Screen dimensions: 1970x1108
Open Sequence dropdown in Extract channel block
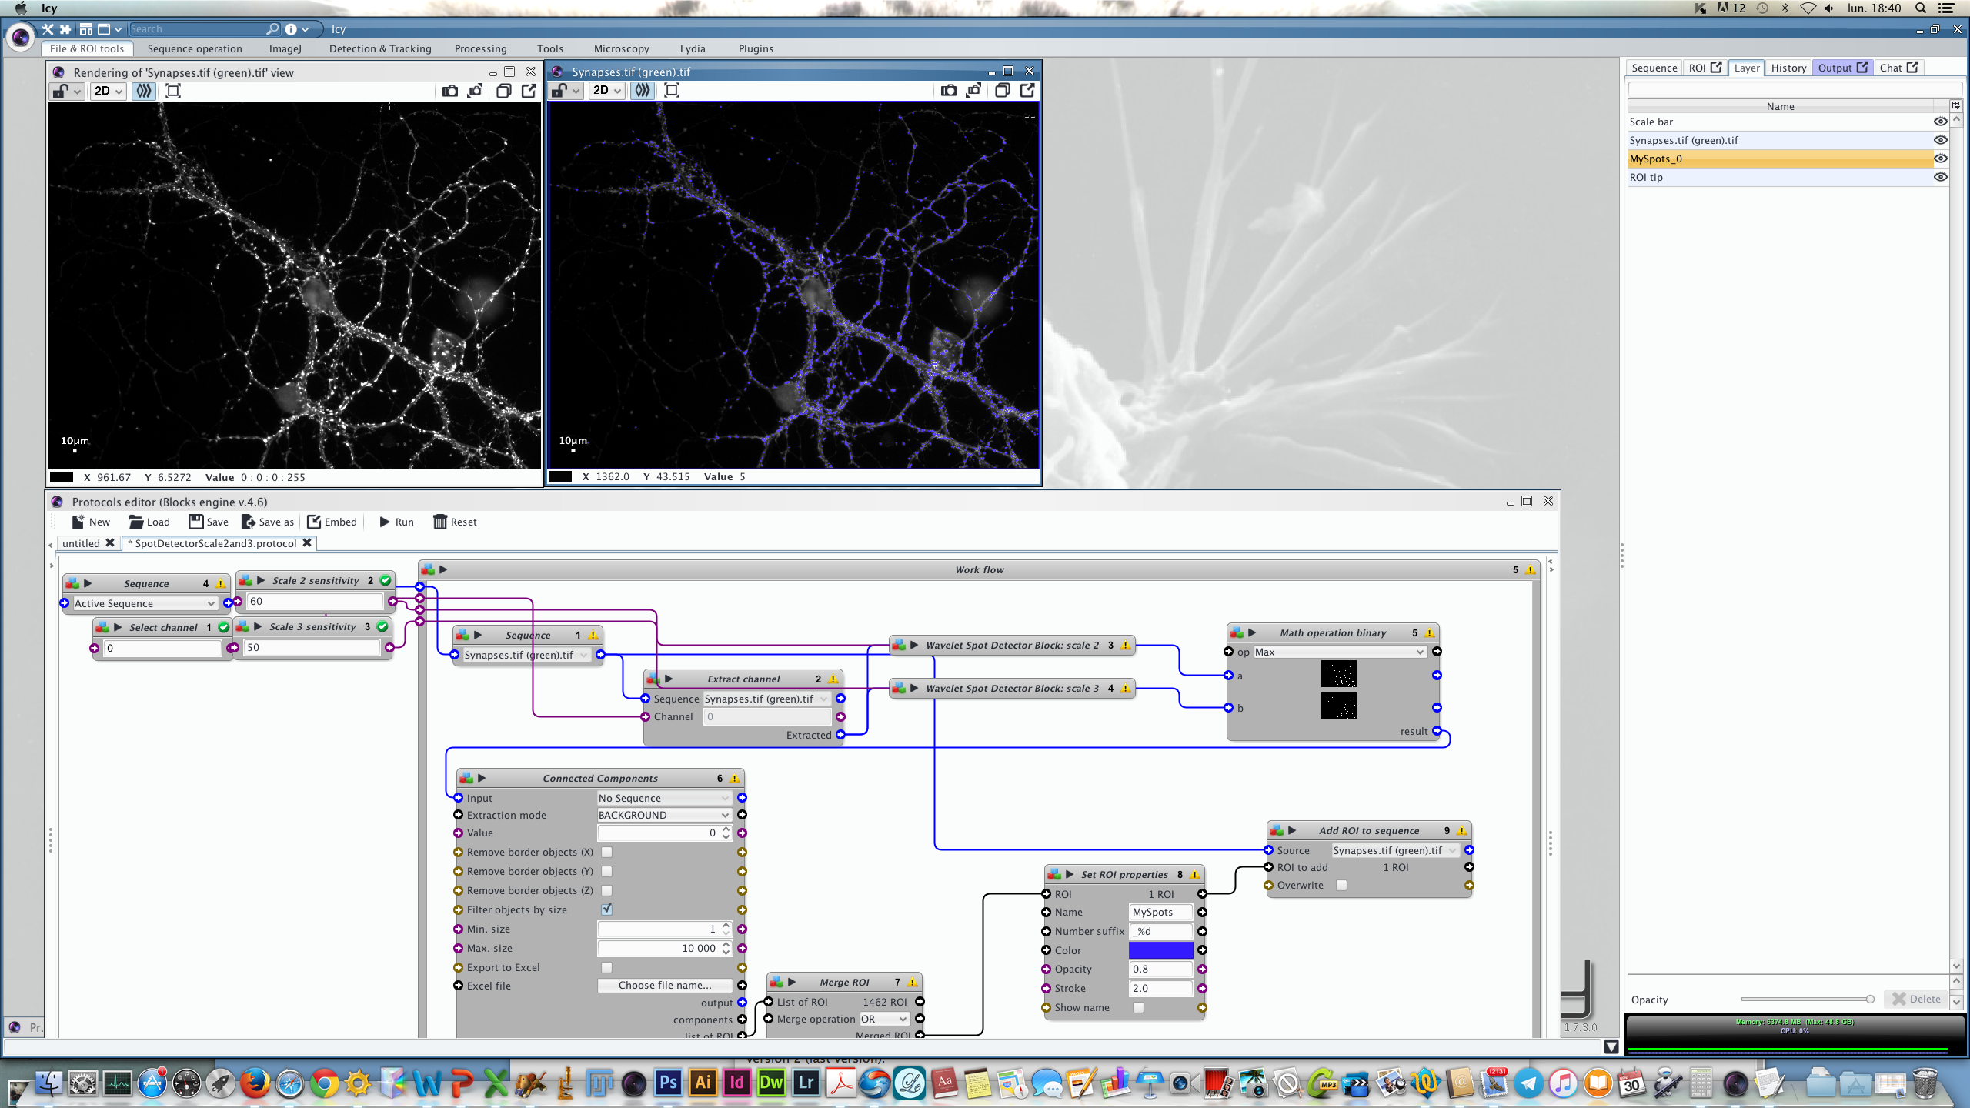point(766,699)
